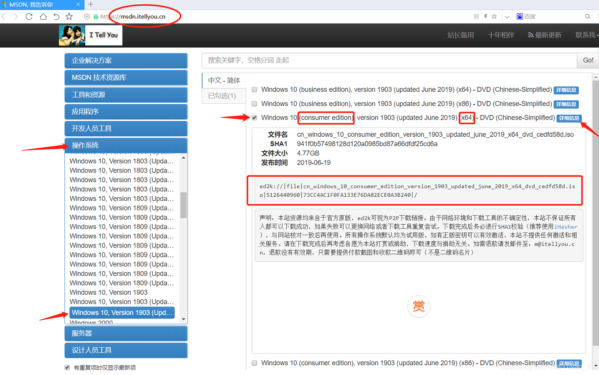Expand the 企业解决方案 category
The height and width of the screenshot is (375, 599).
click(x=126, y=61)
